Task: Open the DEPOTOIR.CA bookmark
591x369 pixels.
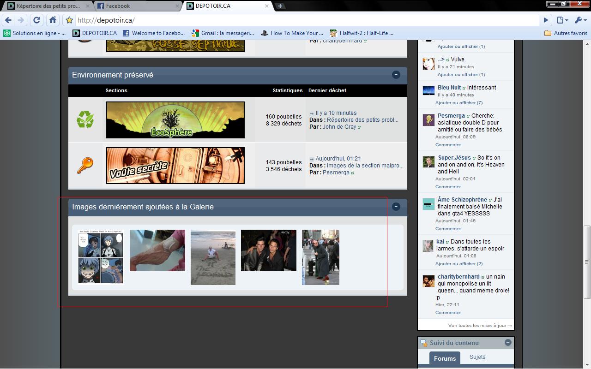Action: pyautogui.click(x=95, y=33)
